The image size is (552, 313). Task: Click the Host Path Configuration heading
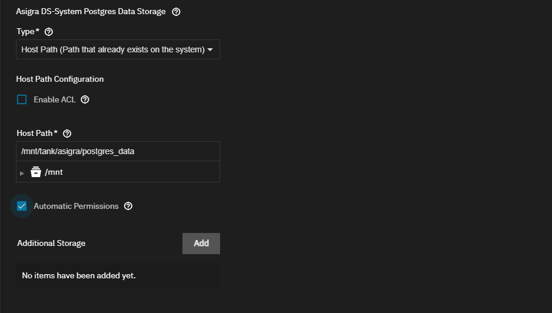(60, 79)
